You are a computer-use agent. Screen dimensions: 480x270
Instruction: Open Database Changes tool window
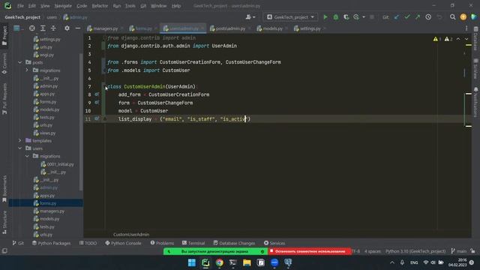pos(234,243)
